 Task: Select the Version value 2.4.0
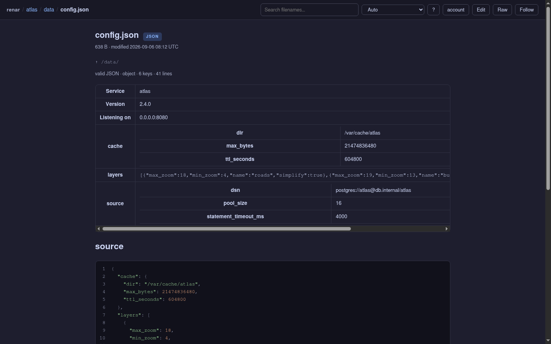click(145, 104)
